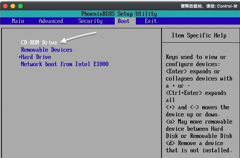The width and height of the screenshot is (240, 158).
Task: Click the '<Ctrl+Enter> expands all' help line
Action: 196,93
